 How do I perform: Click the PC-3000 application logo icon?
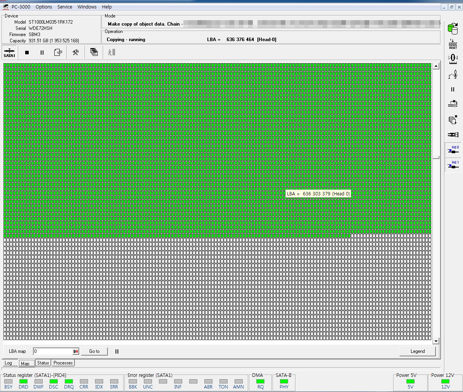[x=5, y=7]
